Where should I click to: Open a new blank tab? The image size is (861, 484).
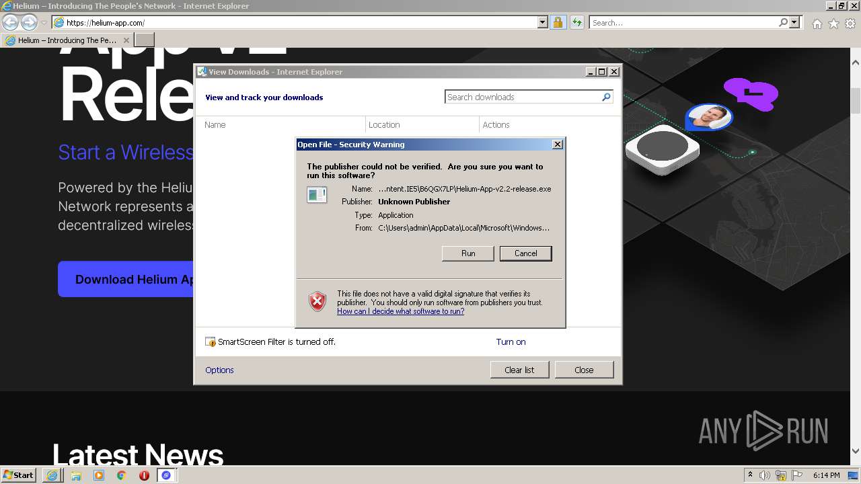coord(145,40)
